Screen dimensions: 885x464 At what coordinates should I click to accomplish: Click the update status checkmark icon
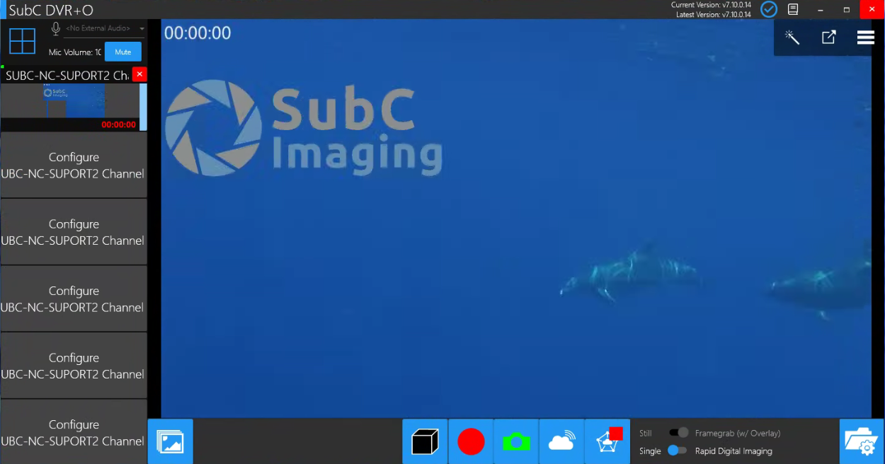click(768, 9)
